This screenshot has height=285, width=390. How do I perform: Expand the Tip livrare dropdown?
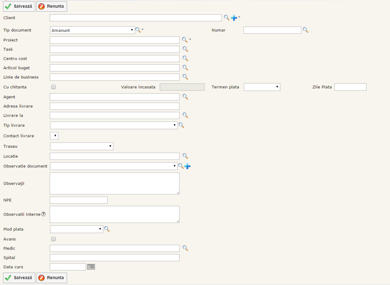(x=113, y=125)
